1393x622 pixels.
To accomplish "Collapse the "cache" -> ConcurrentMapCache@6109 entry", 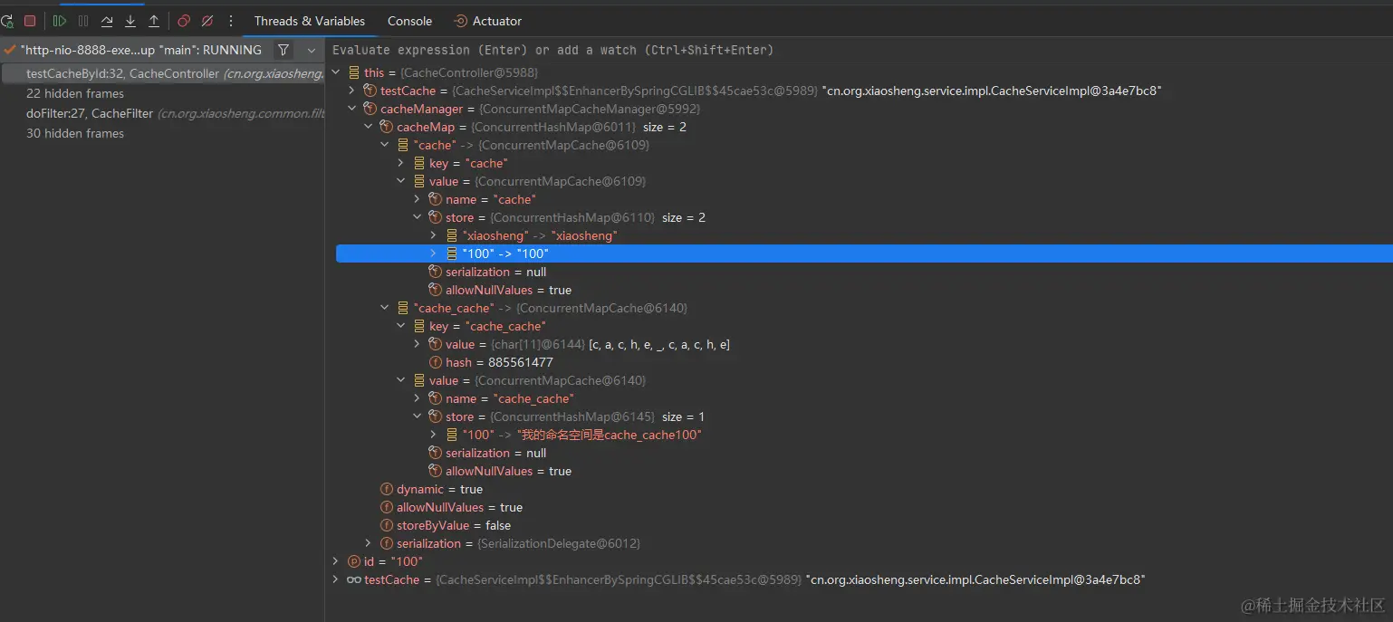I will coord(385,145).
